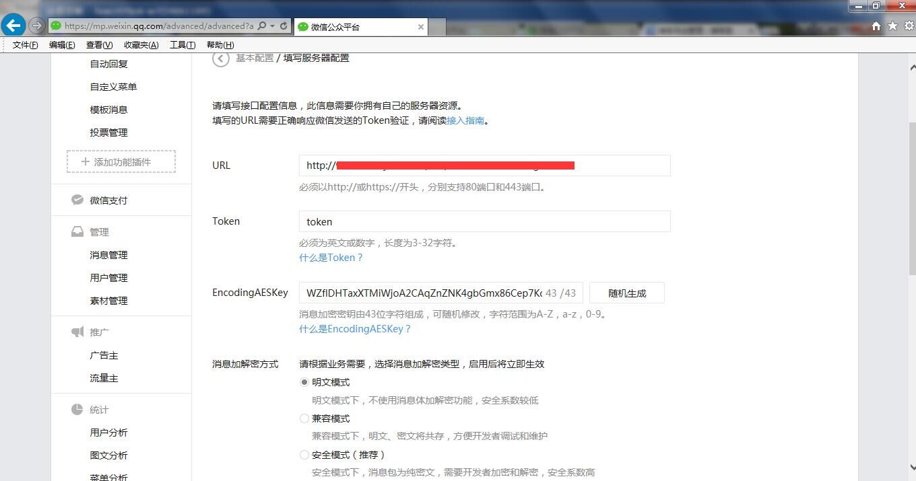916x481 pixels.
Task: Click the address bar URL text
Action: coord(159,26)
